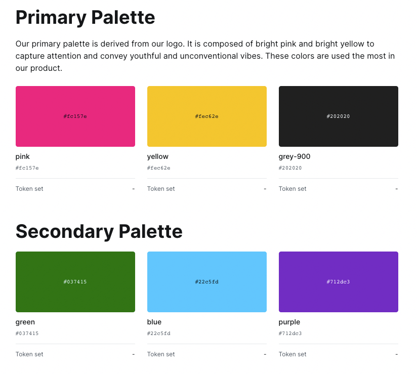Click hex code #22c5fd below blue label

[x=159, y=334]
